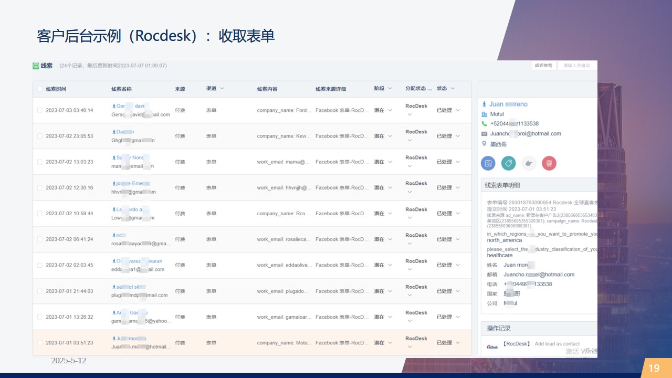Toggle the select-all checkbox beside 线索时间
Image resolution: width=672 pixels, height=378 pixels.
point(40,89)
